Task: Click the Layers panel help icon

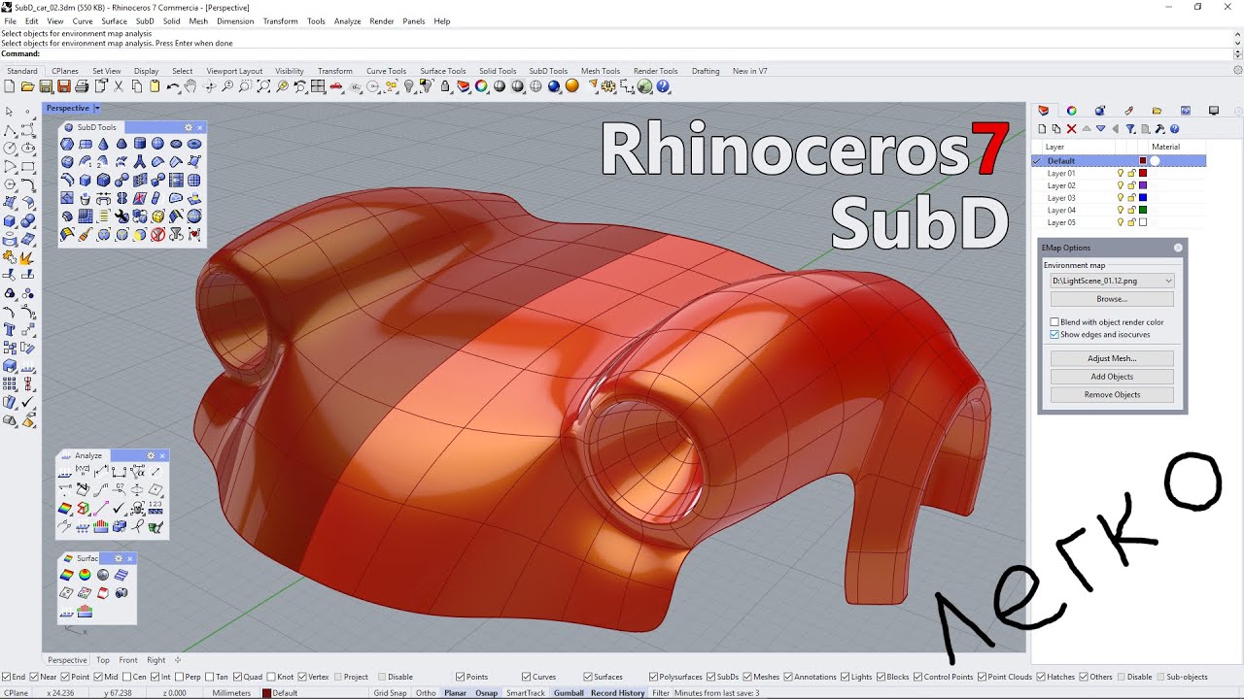Action: 1174,128
